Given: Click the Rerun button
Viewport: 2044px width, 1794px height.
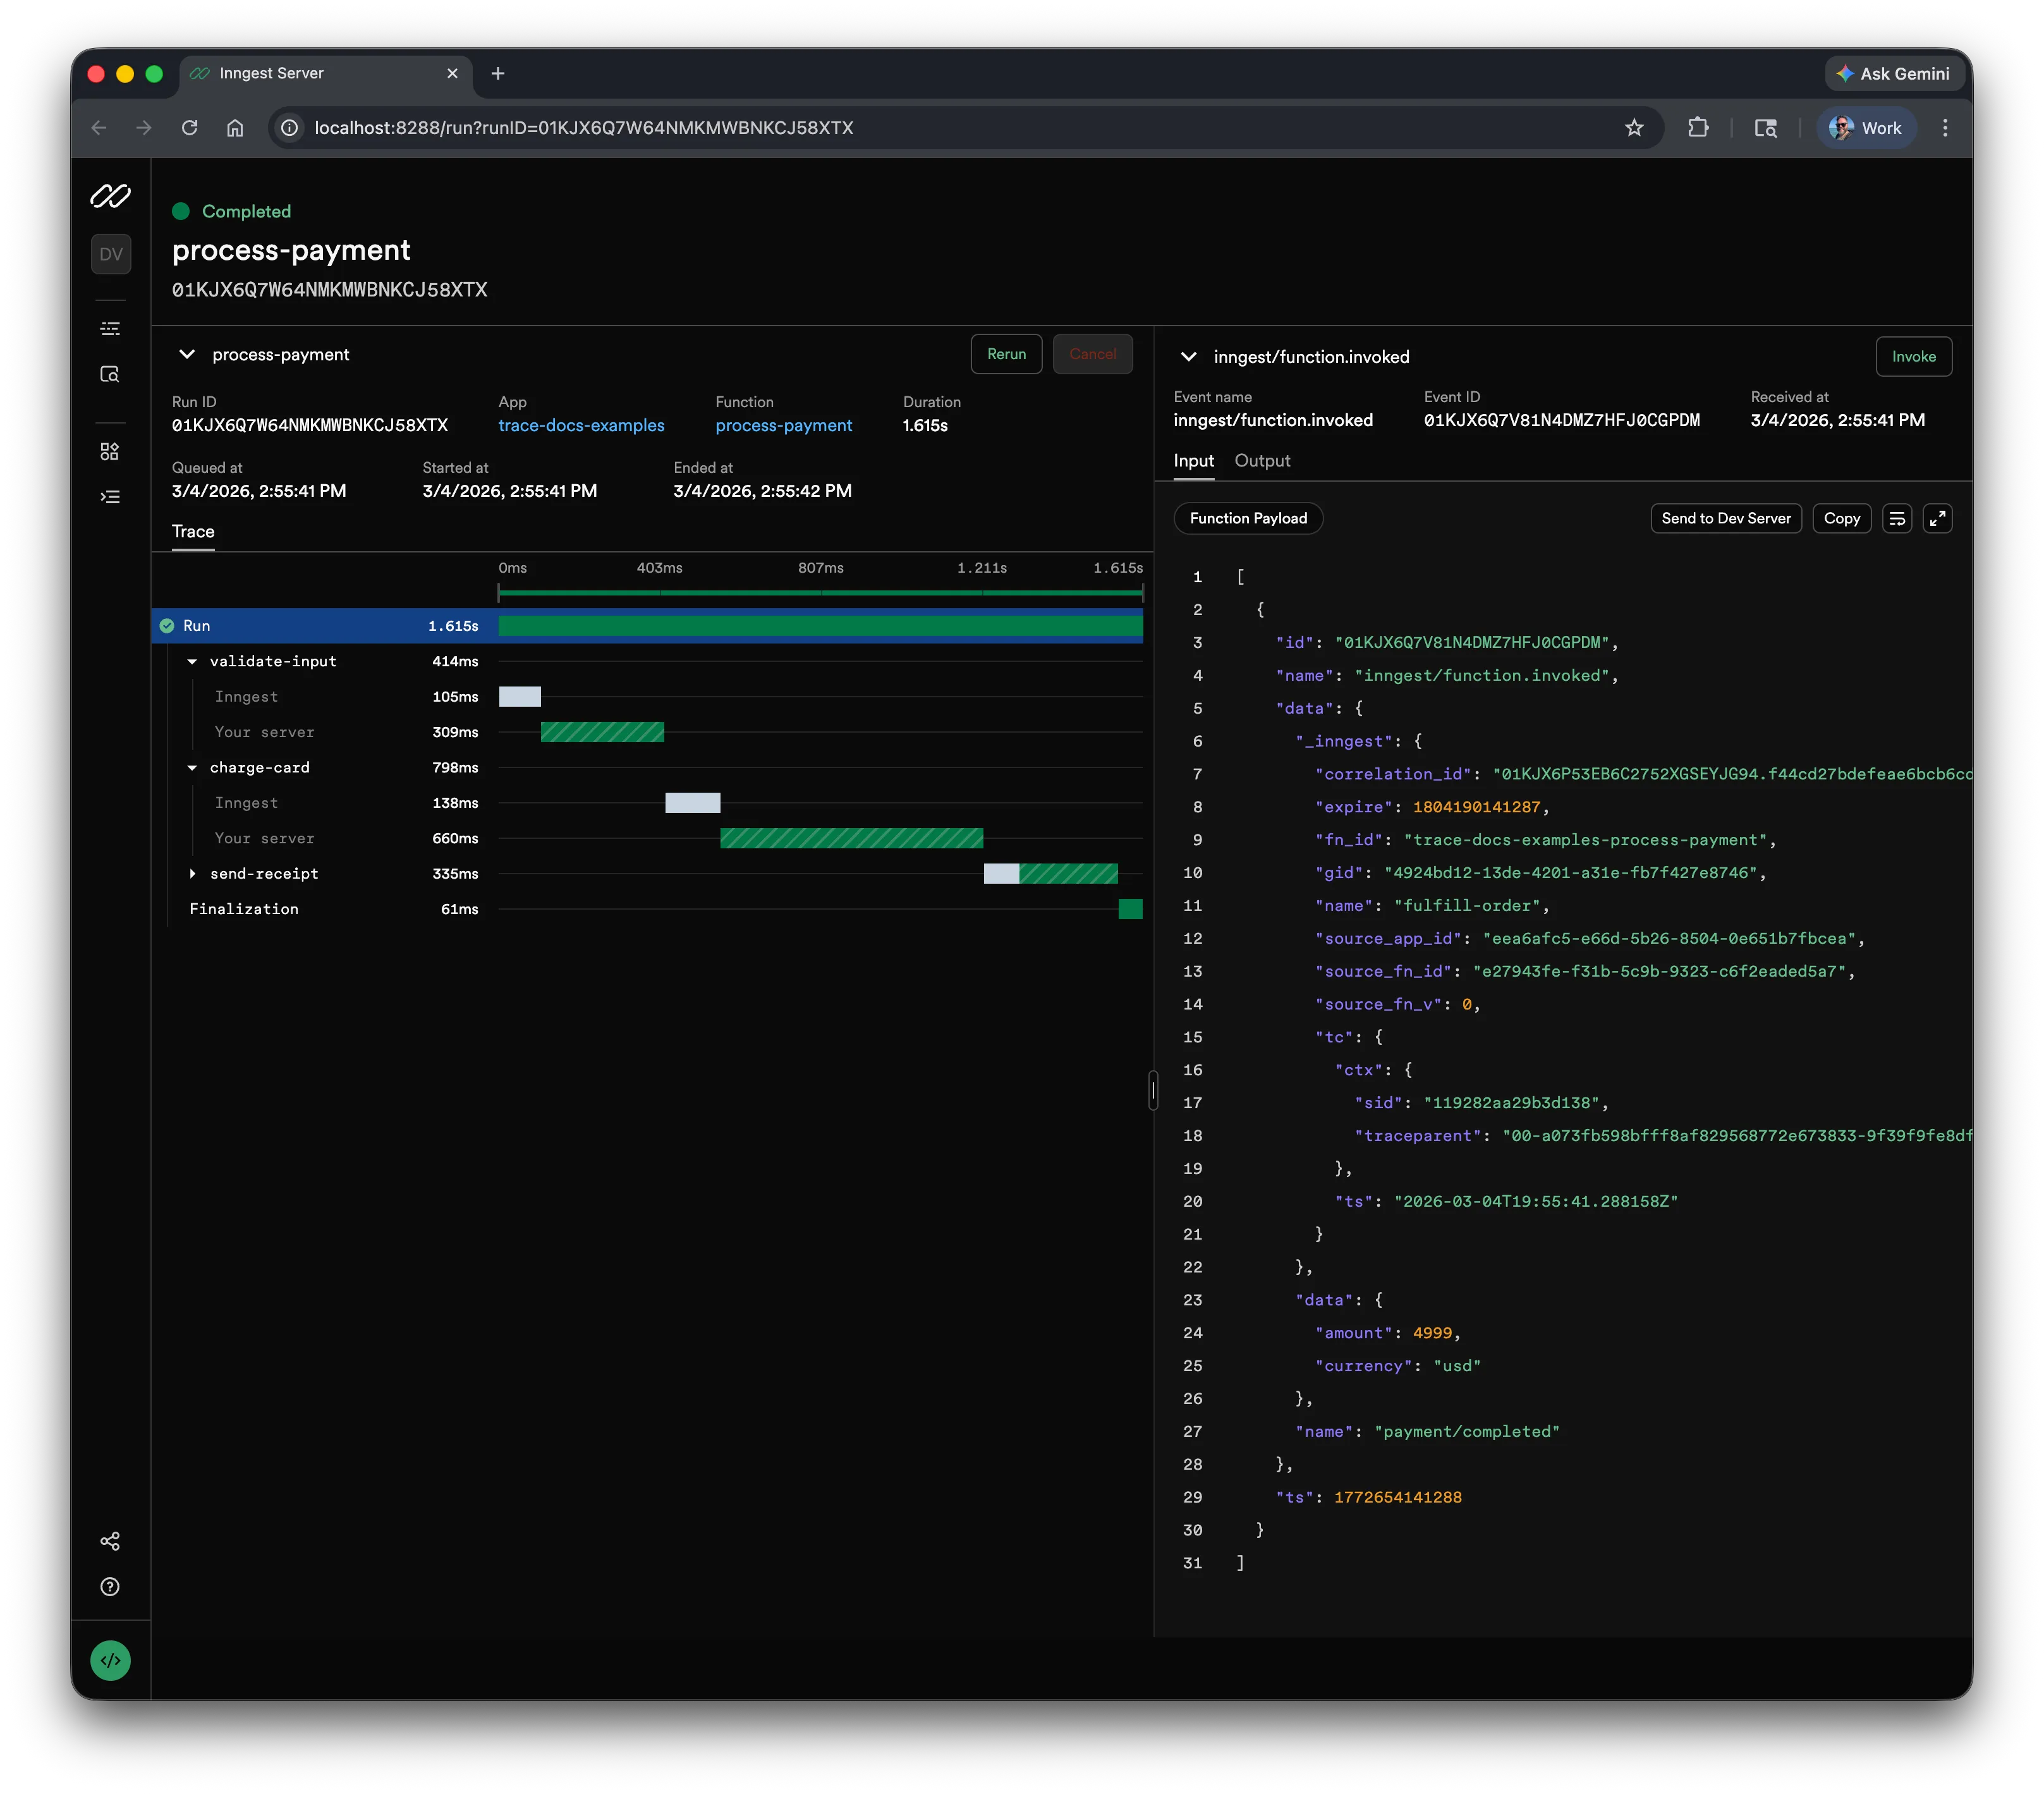Looking at the screenshot, I should [x=1006, y=354].
